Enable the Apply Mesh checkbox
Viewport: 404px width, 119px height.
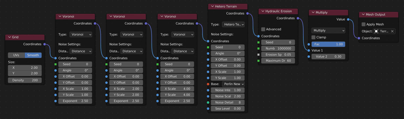point(364,24)
